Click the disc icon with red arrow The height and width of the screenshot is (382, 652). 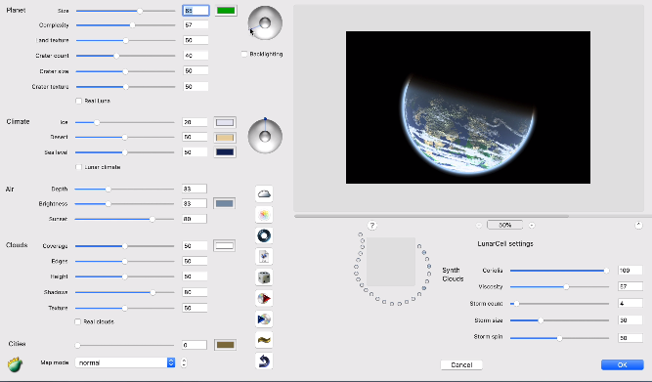[x=264, y=298]
